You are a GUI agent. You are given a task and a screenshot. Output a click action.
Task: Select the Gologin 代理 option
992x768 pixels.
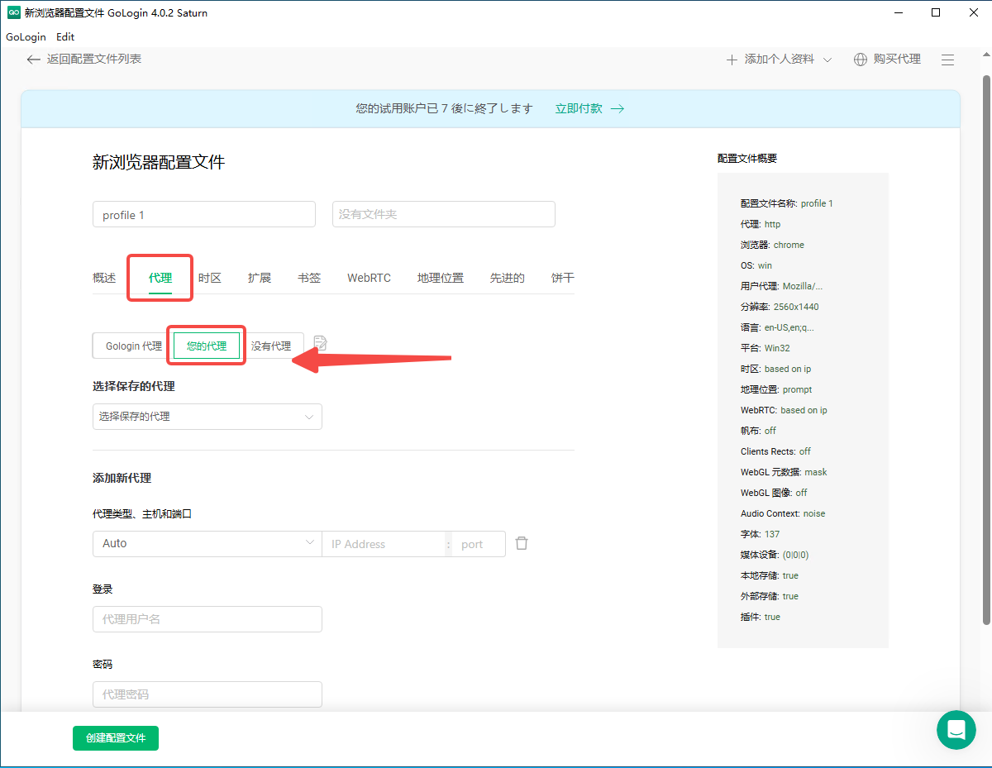click(133, 346)
